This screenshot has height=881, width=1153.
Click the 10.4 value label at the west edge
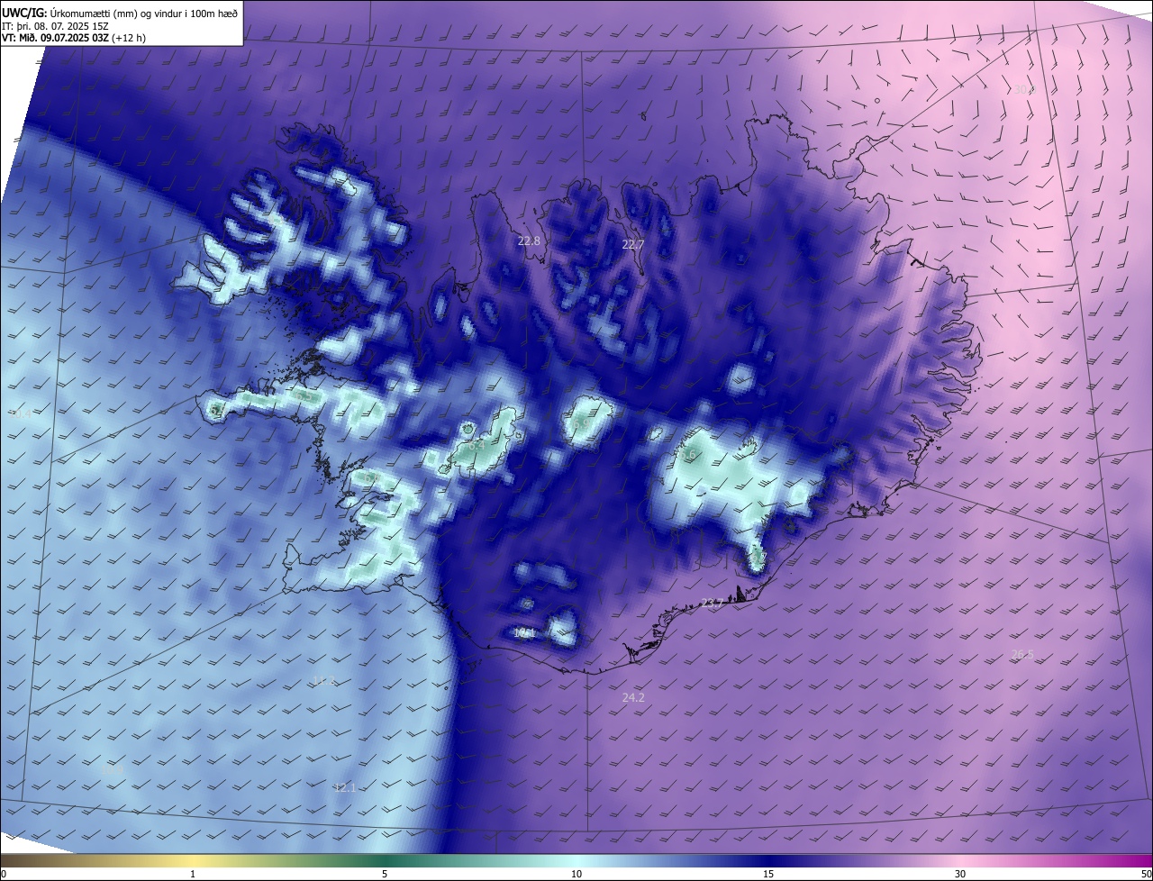point(20,414)
